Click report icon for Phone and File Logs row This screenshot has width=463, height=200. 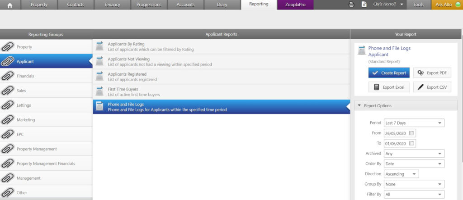click(99, 106)
